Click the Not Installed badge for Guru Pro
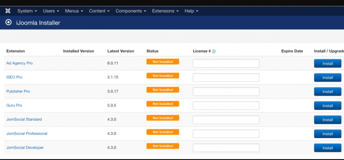 coord(163,104)
